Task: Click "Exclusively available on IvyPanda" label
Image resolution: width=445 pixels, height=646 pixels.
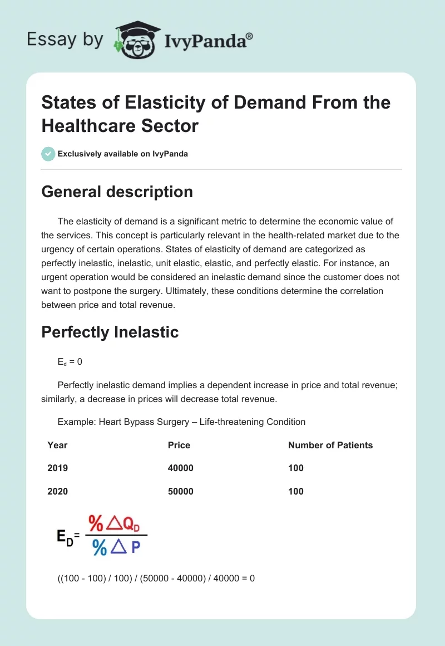Action: click(x=122, y=154)
